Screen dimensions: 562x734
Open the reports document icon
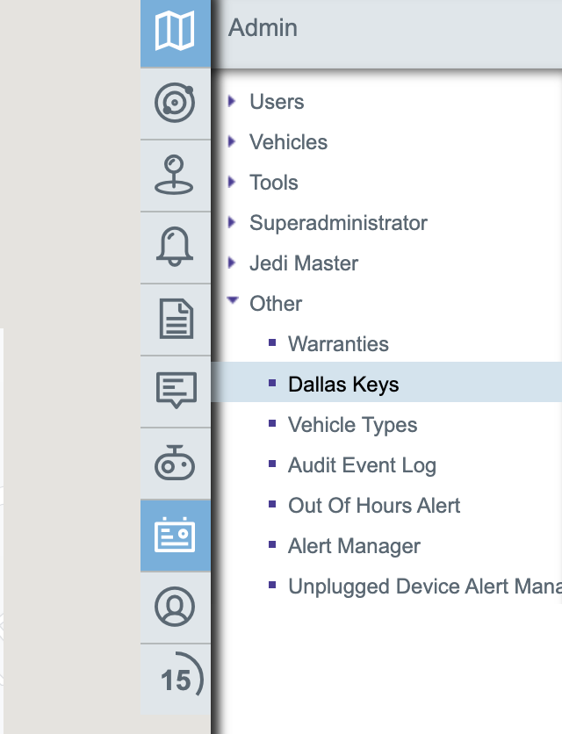click(x=175, y=320)
